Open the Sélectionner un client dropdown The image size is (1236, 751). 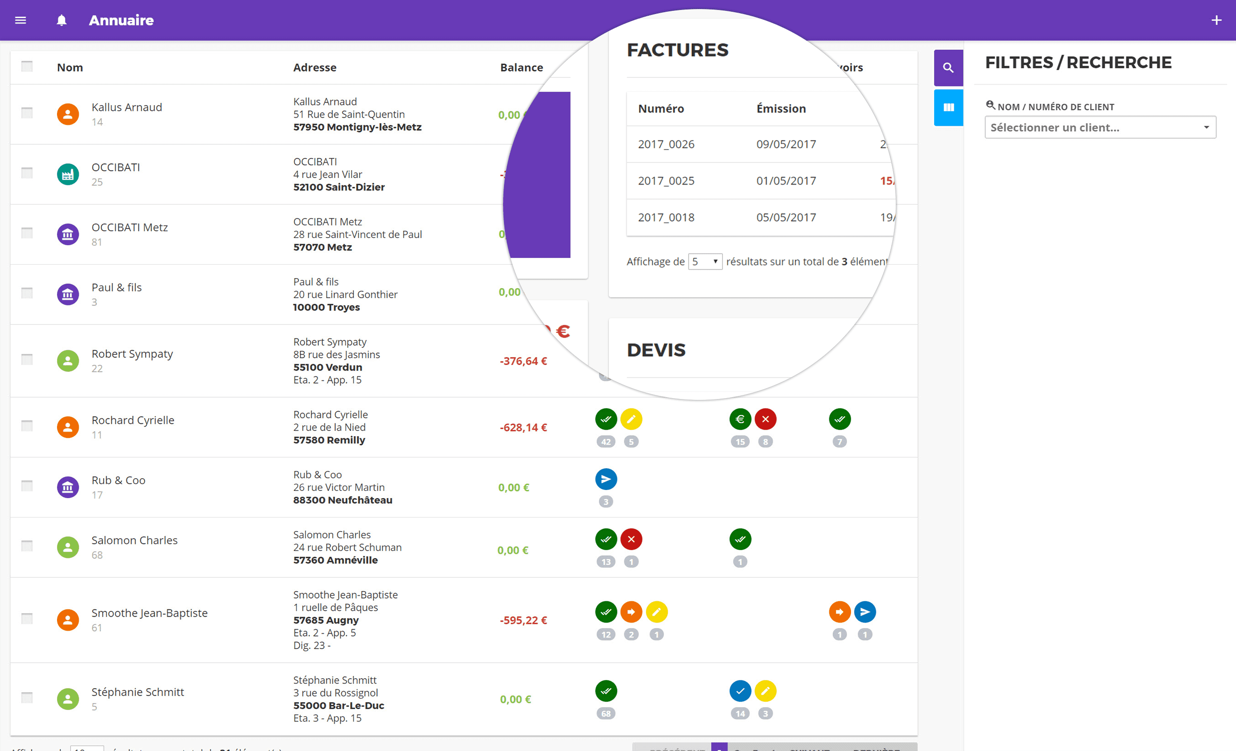(1100, 128)
